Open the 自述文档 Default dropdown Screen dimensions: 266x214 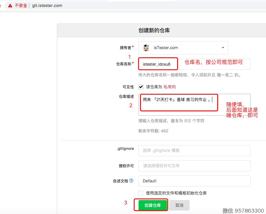[x=194, y=181]
